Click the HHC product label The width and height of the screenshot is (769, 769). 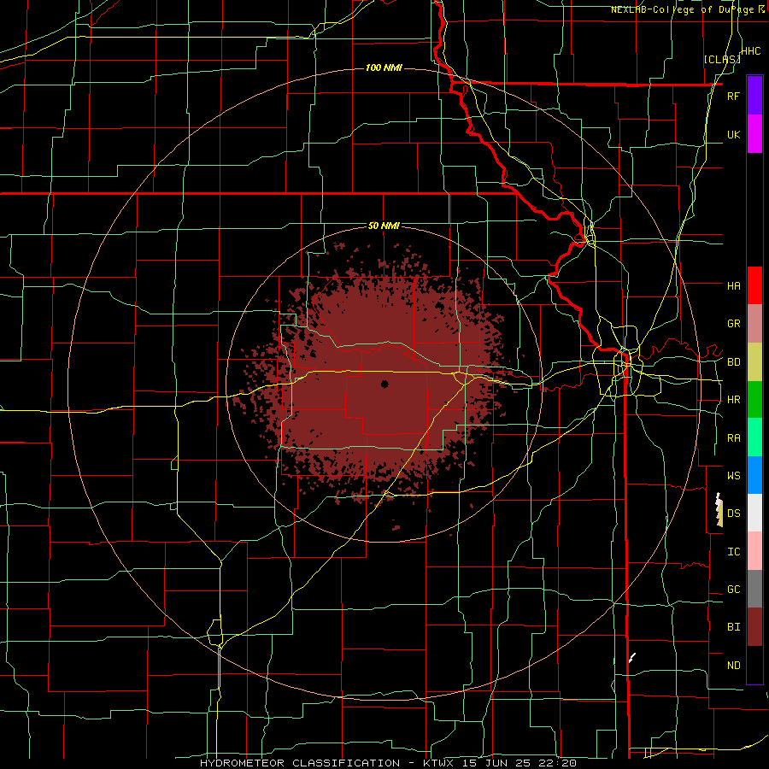[x=750, y=51]
